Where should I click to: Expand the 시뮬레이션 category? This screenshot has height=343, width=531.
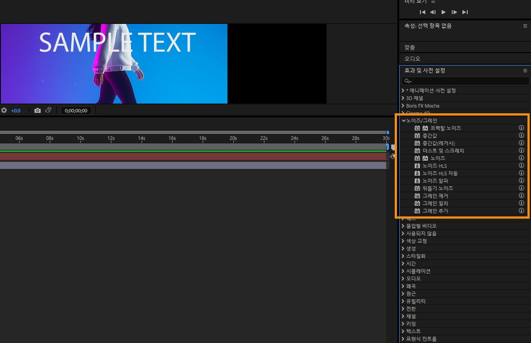point(403,271)
